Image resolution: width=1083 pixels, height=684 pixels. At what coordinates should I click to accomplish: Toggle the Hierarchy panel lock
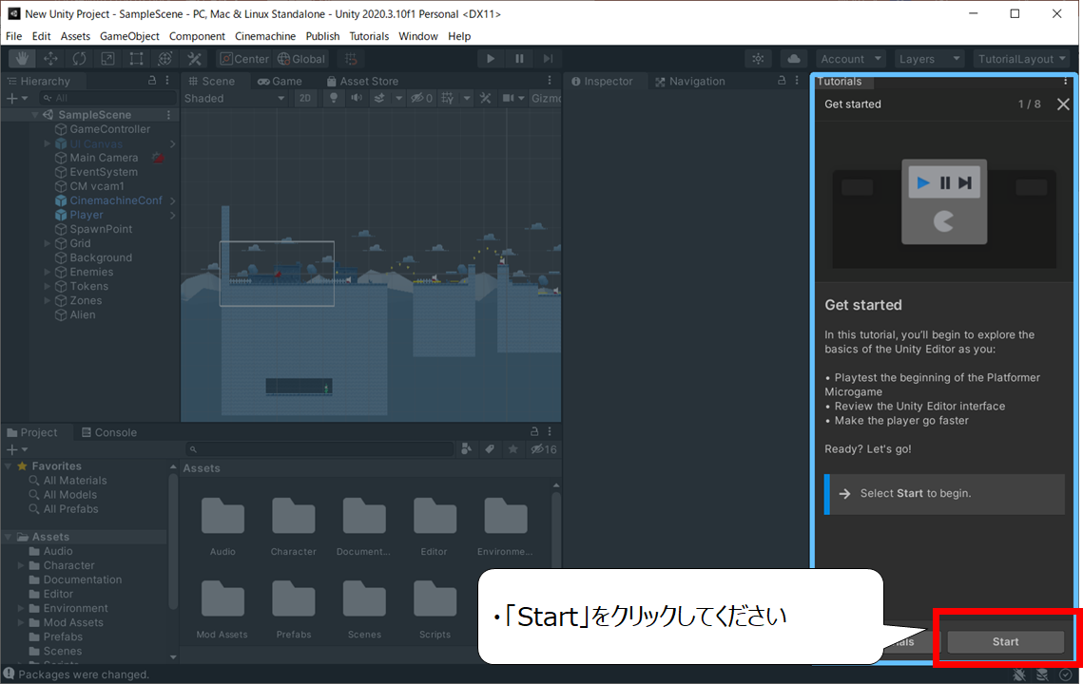pyautogui.click(x=152, y=81)
